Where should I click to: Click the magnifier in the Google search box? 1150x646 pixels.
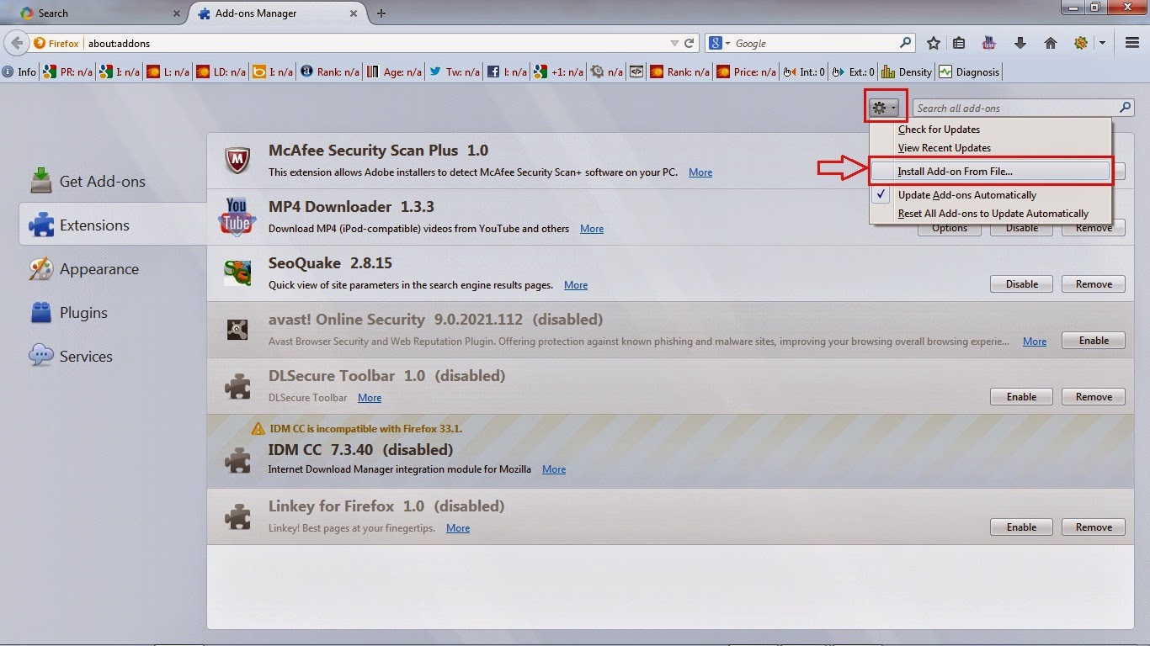click(906, 43)
